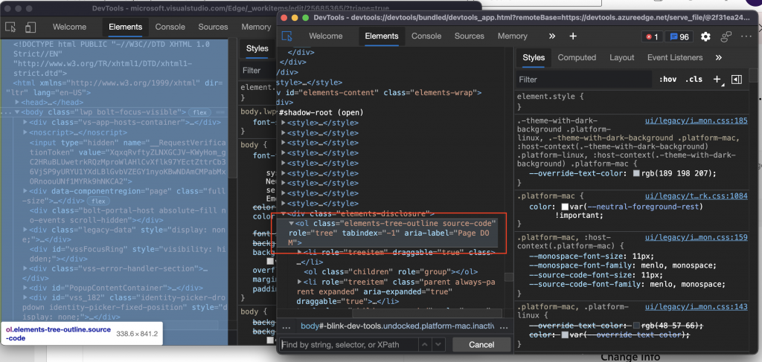Open stylesheet link mon.css:143
This screenshot has width=762, height=362.
[696, 307]
